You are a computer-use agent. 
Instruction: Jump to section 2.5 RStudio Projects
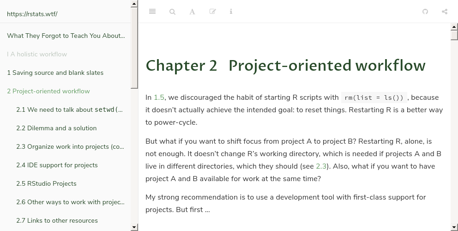[x=46, y=183]
